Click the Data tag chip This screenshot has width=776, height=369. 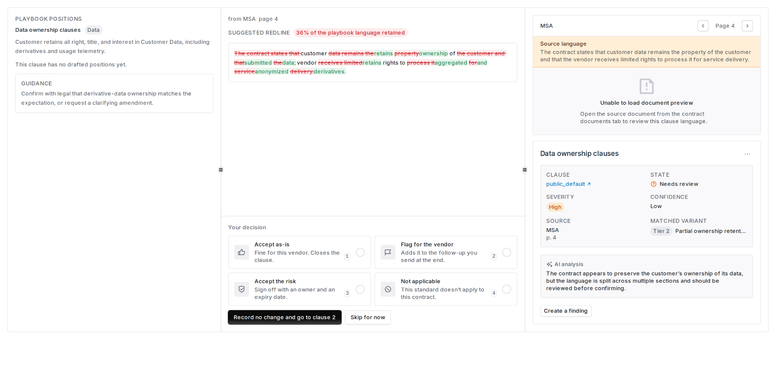tap(93, 30)
